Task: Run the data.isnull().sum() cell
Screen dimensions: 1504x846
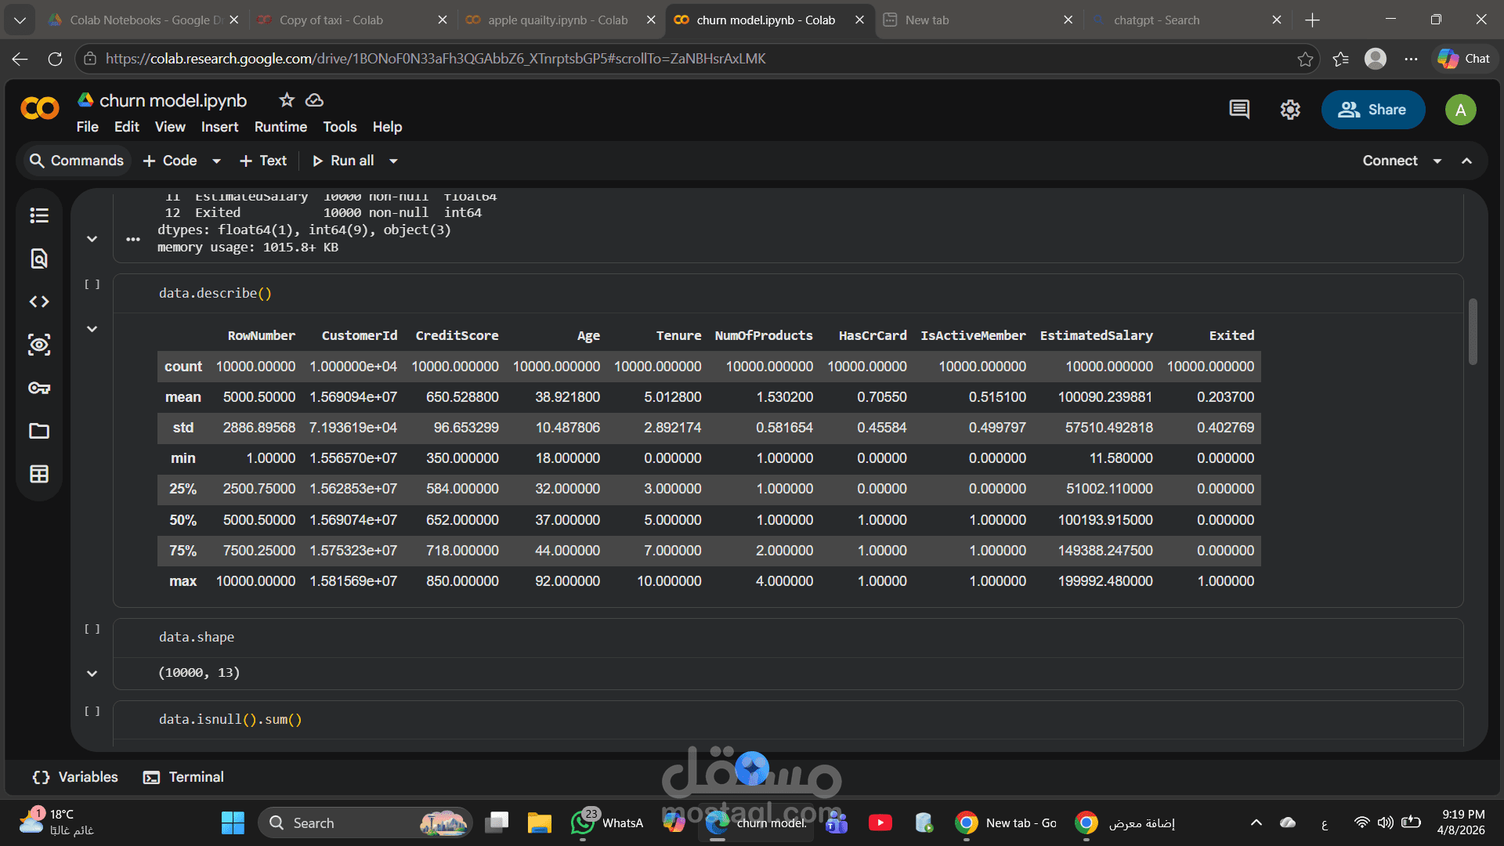Action: click(92, 711)
